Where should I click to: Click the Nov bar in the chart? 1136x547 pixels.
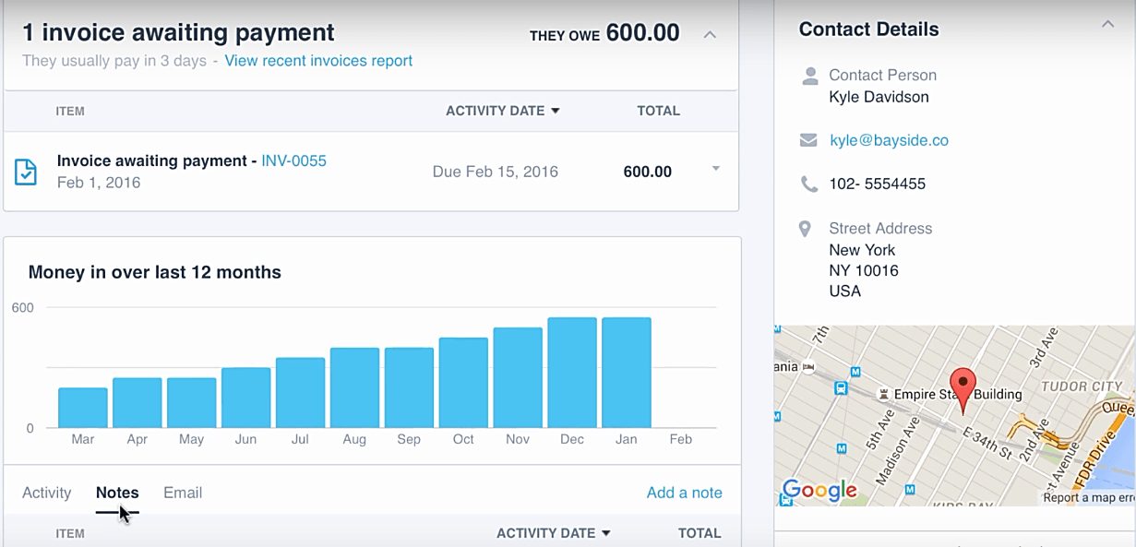pos(518,377)
